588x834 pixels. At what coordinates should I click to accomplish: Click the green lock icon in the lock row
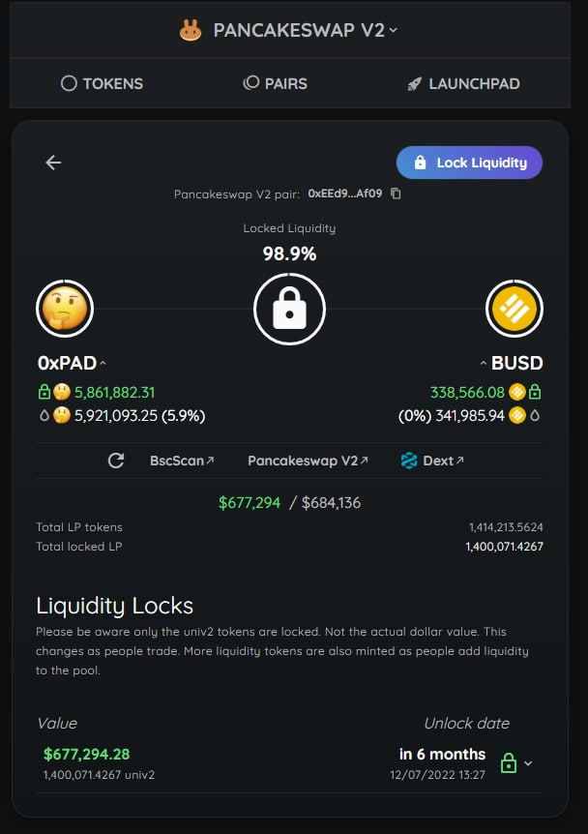509,763
